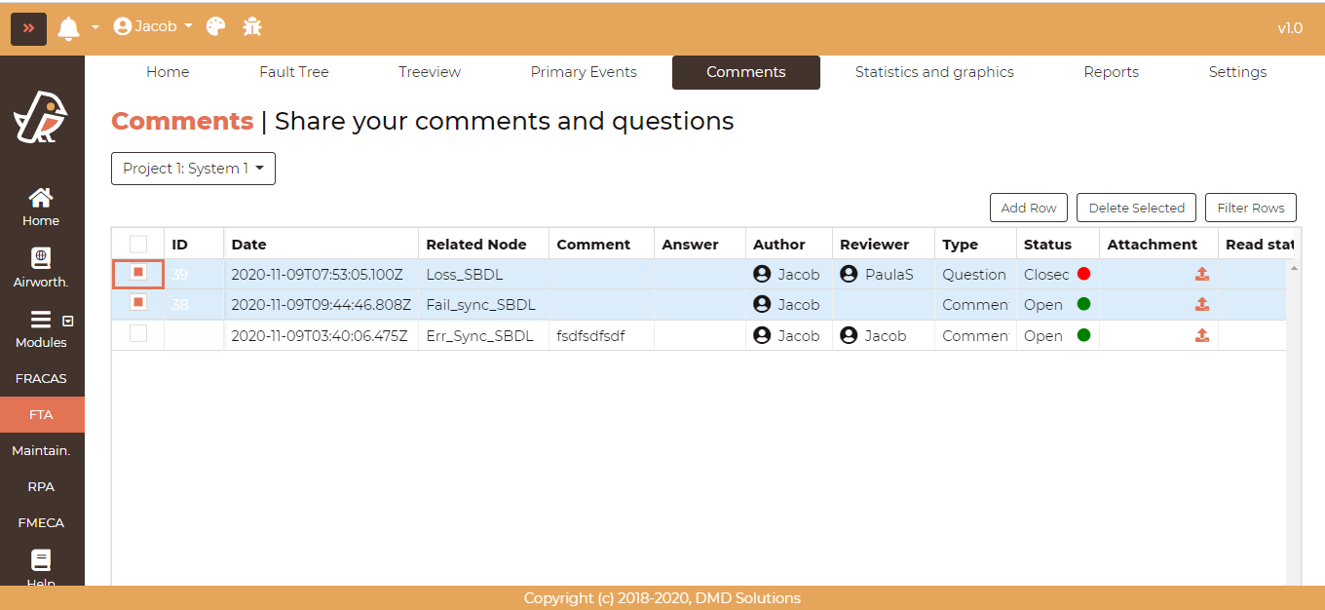This screenshot has width=1325, height=610.
Task: Switch to the Fault Tree tab
Action: [293, 72]
